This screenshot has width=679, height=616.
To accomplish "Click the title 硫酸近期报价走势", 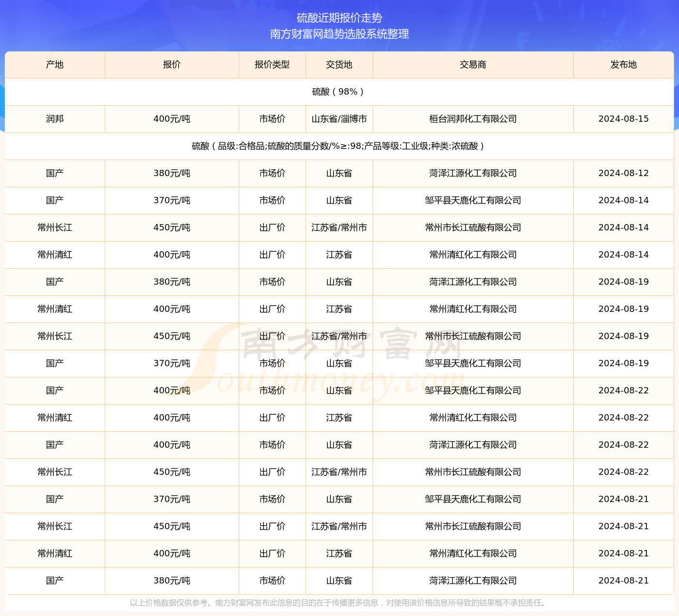I will (x=339, y=18).
